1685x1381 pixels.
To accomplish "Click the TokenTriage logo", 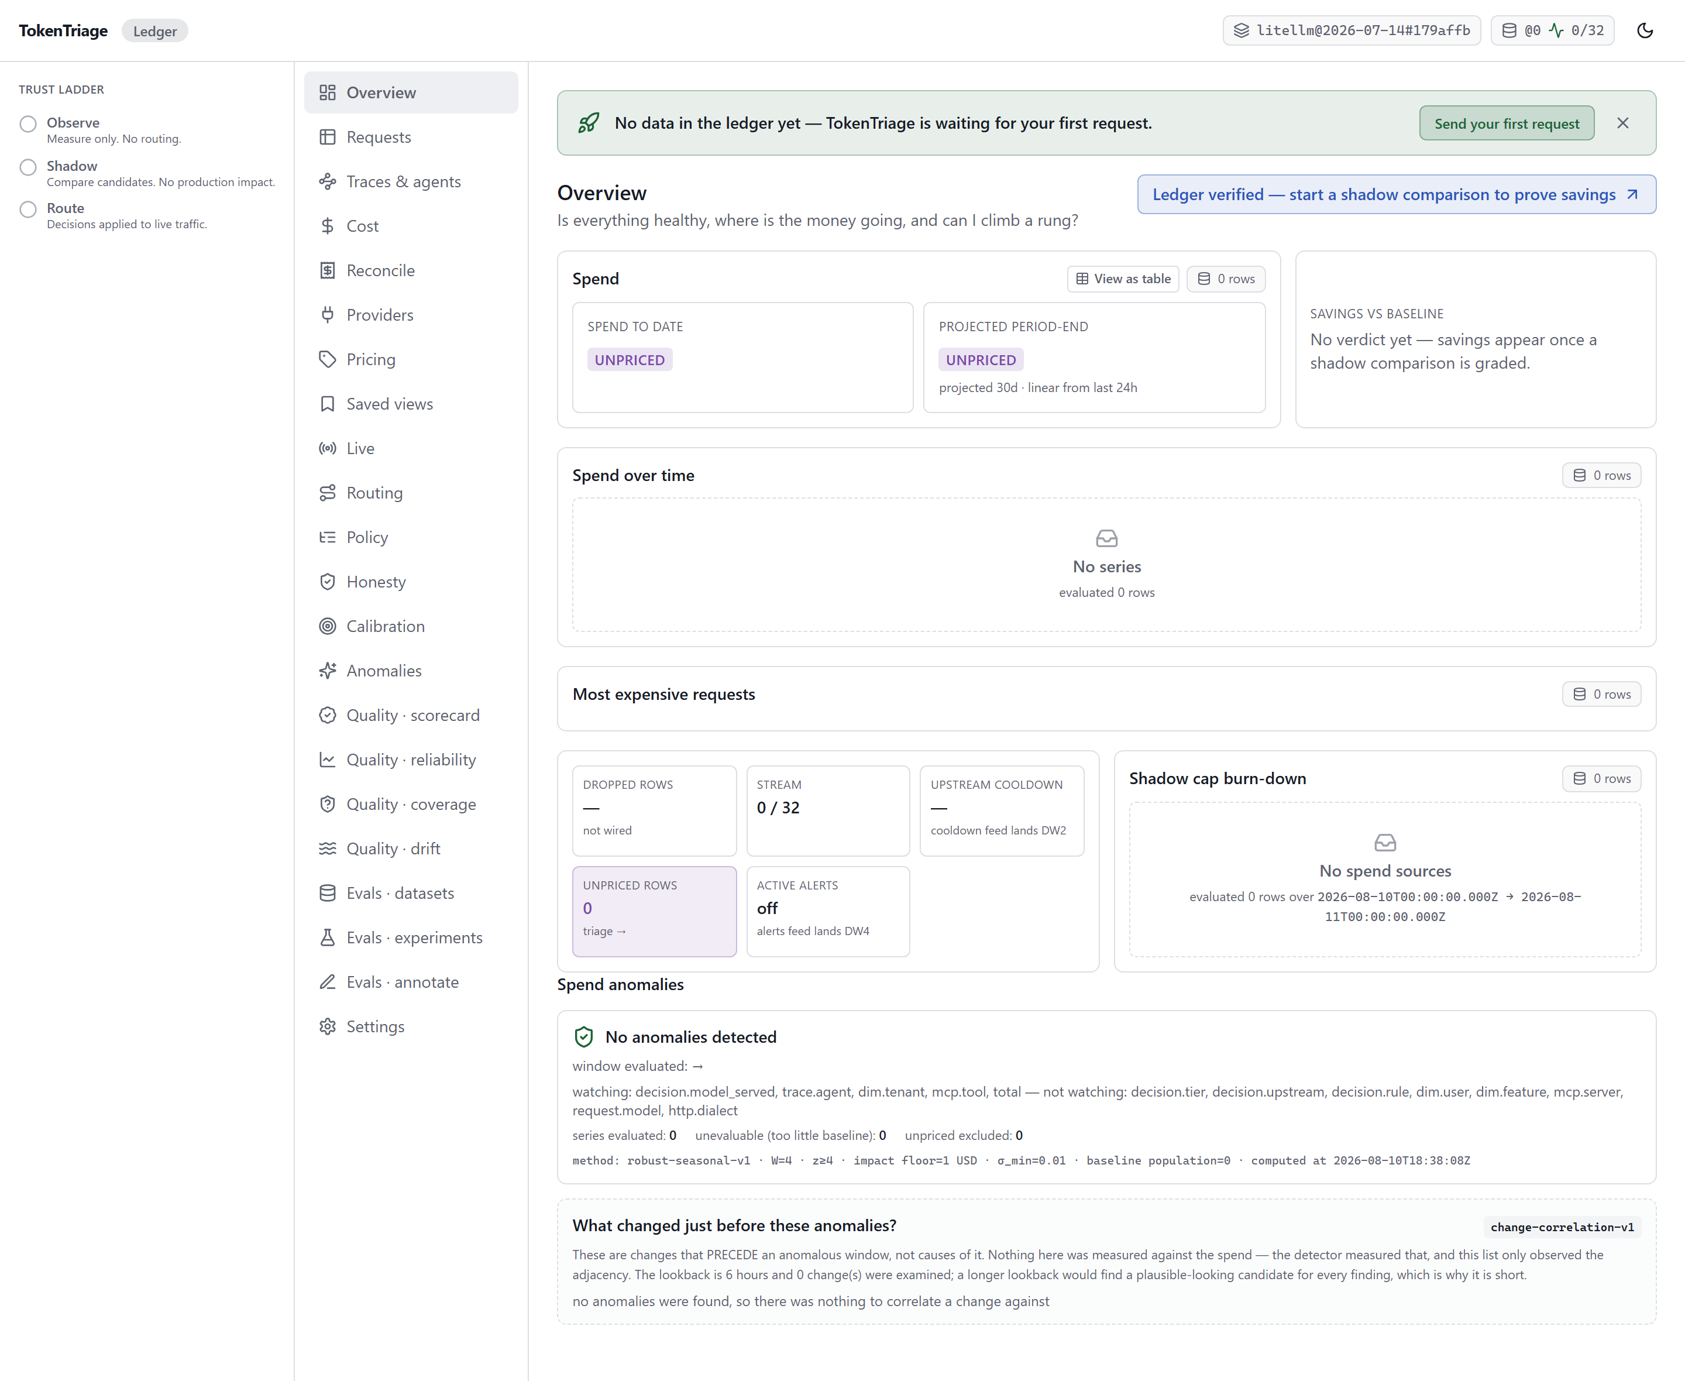I will (x=63, y=31).
